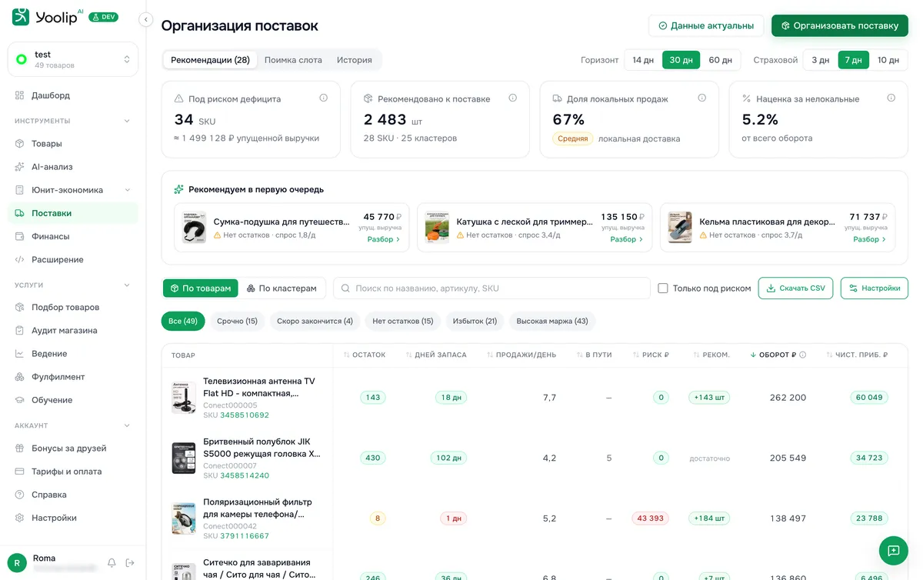The height and width of the screenshot is (580, 923).
Task: Open the История tab
Action: click(355, 60)
